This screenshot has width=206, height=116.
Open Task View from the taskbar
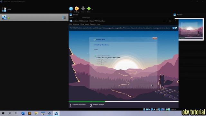16,113
